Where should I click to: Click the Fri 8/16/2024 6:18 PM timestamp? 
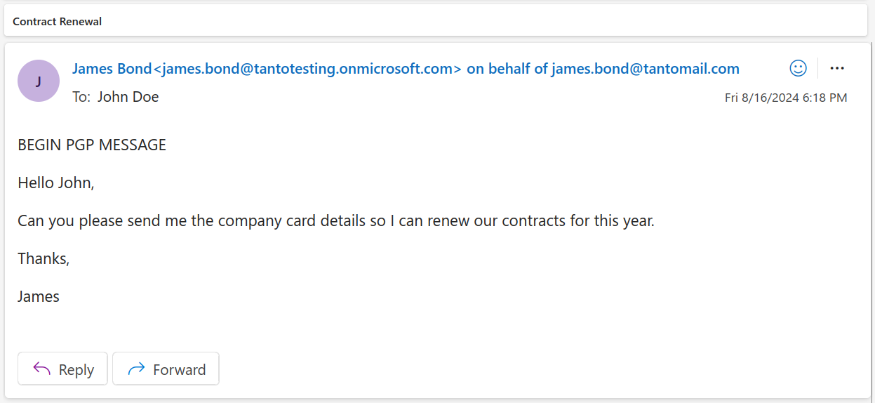785,98
